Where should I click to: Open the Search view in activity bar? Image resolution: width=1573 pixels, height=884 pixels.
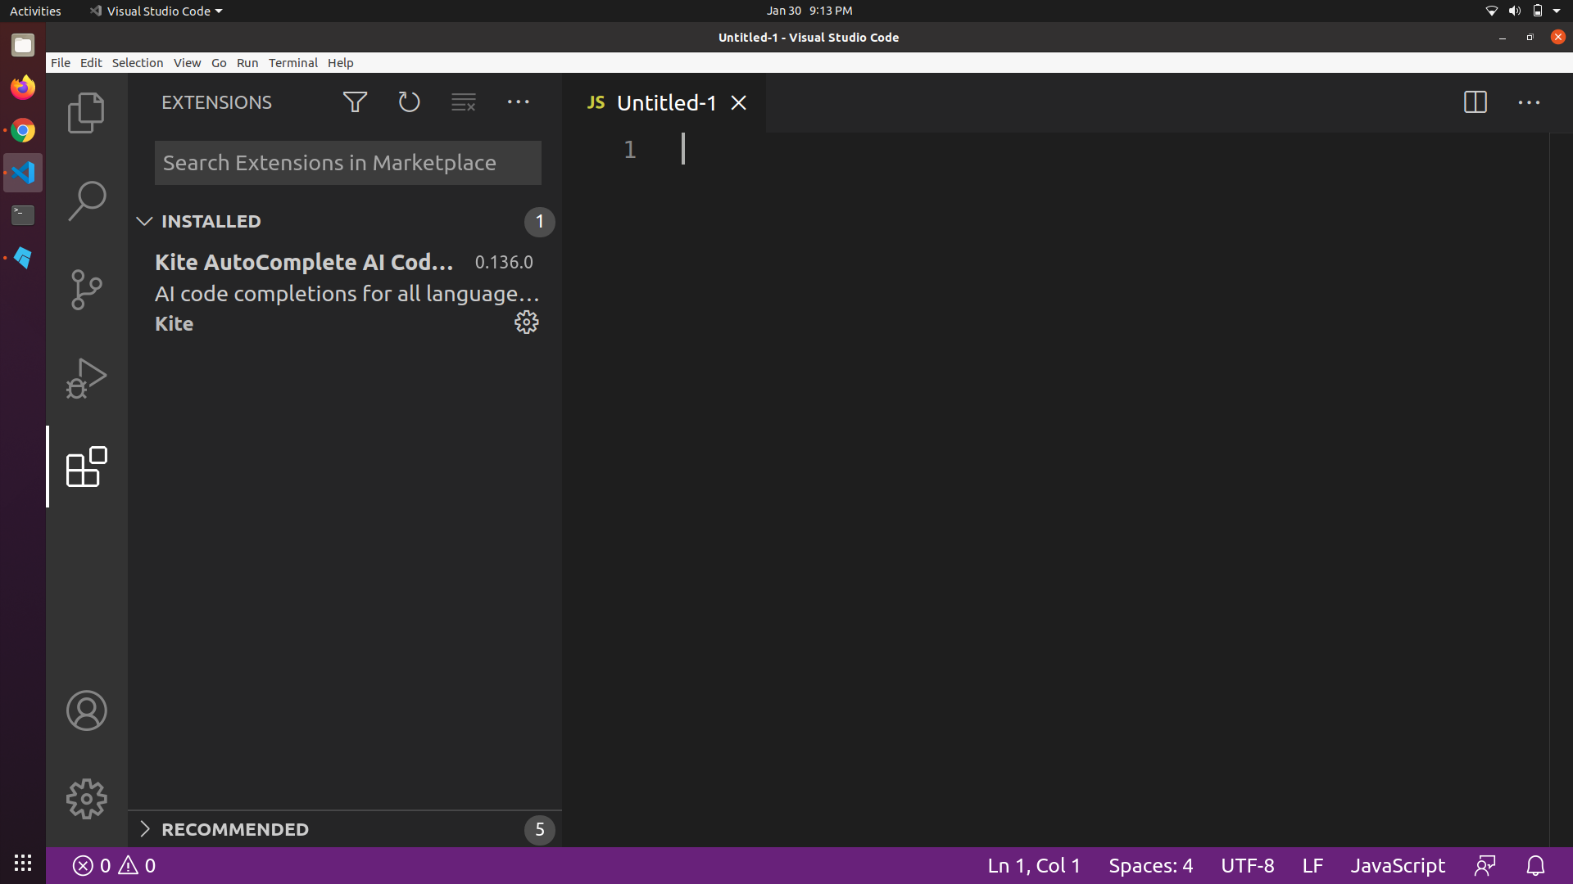pyautogui.click(x=86, y=201)
